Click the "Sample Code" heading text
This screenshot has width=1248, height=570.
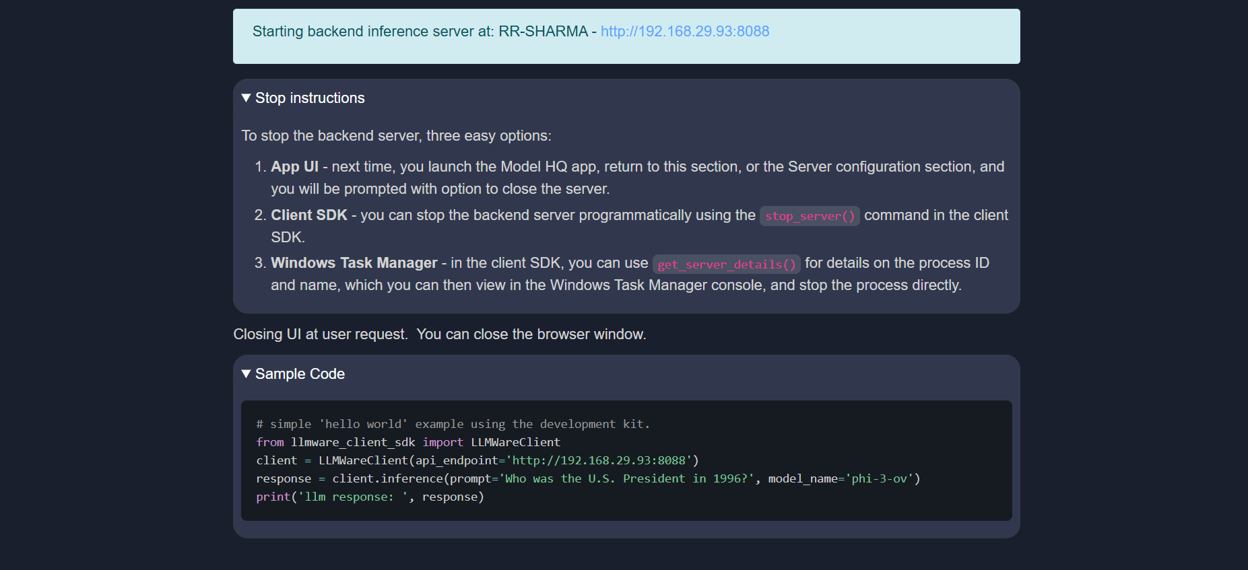(300, 374)
